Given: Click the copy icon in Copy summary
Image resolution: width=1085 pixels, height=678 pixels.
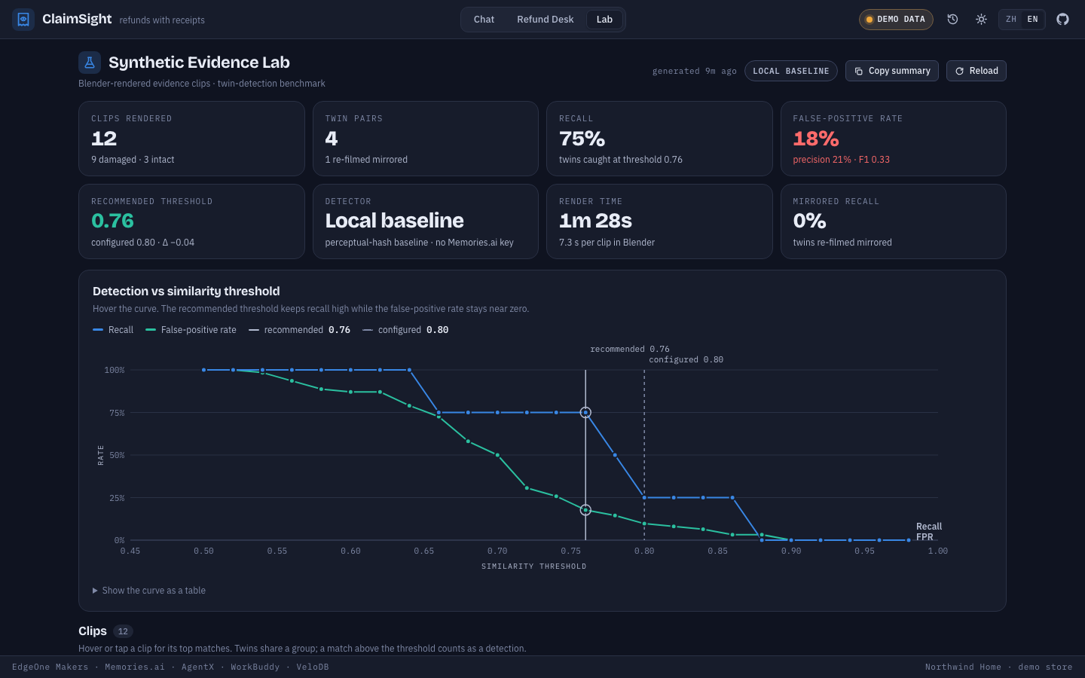Looking at the screenshot, I should [858, 71].
